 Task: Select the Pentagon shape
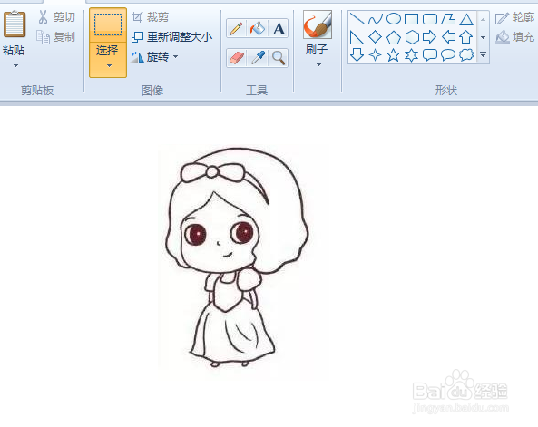pyautogui.click(x=394, y=37)
